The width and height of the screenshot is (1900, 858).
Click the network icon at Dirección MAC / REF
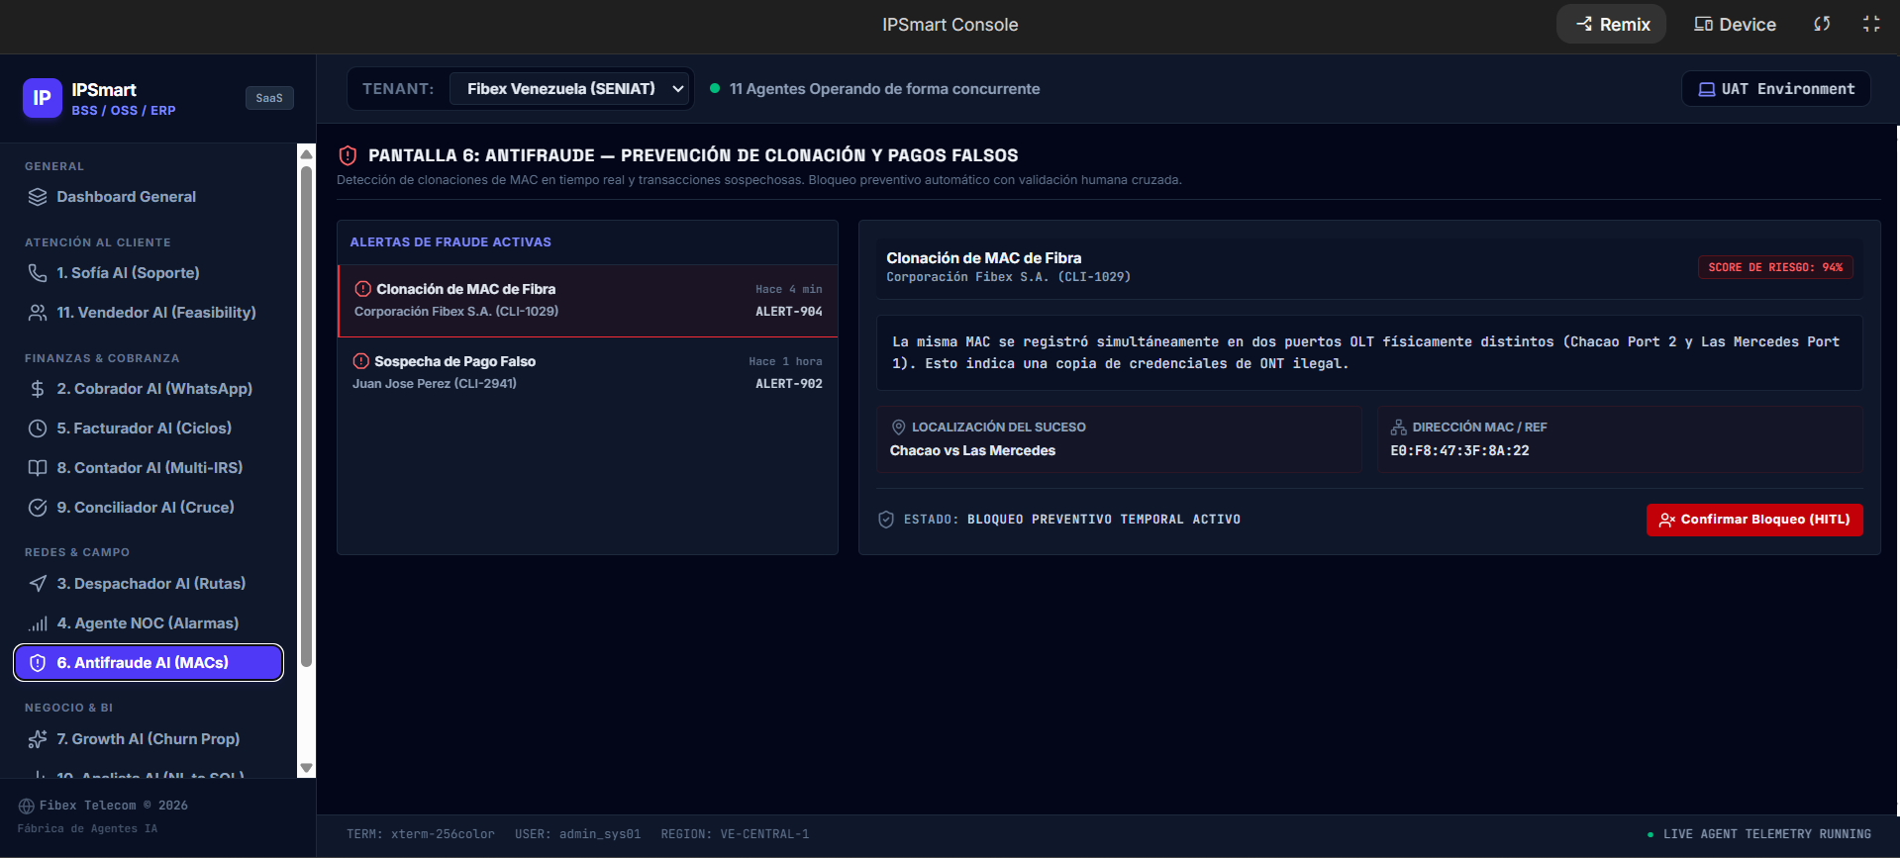point(1399,428)
